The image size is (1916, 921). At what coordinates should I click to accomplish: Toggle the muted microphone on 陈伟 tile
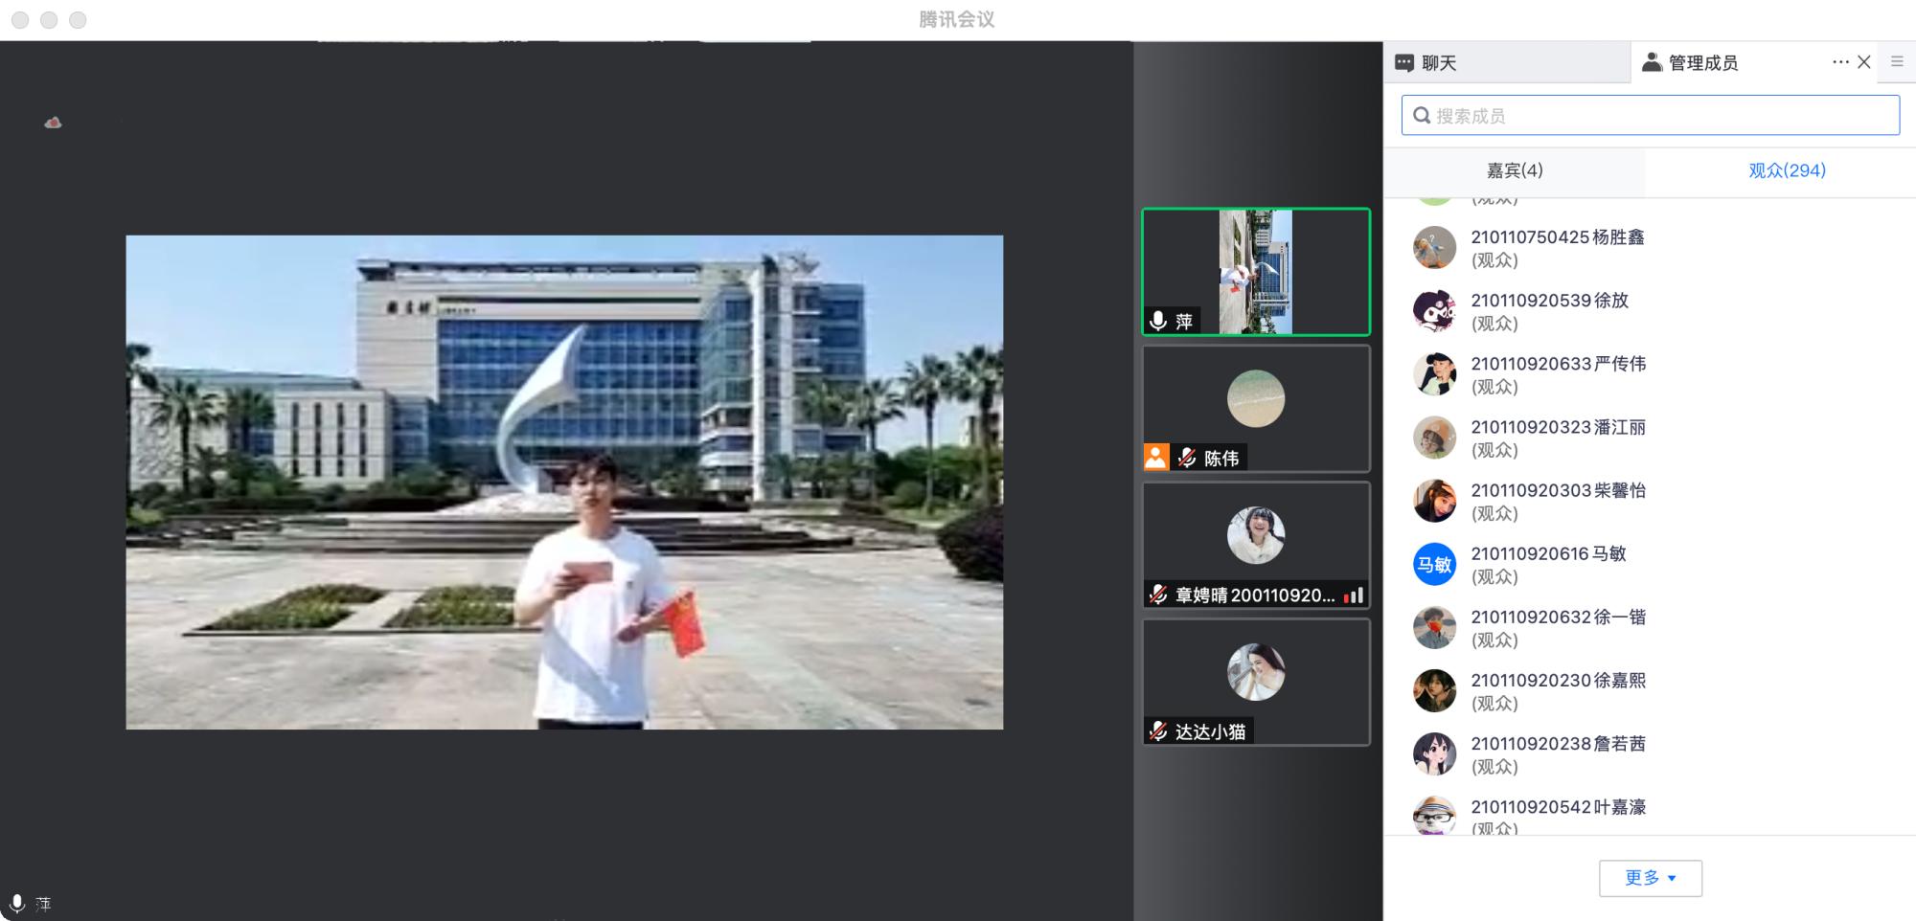[1187, 458]
